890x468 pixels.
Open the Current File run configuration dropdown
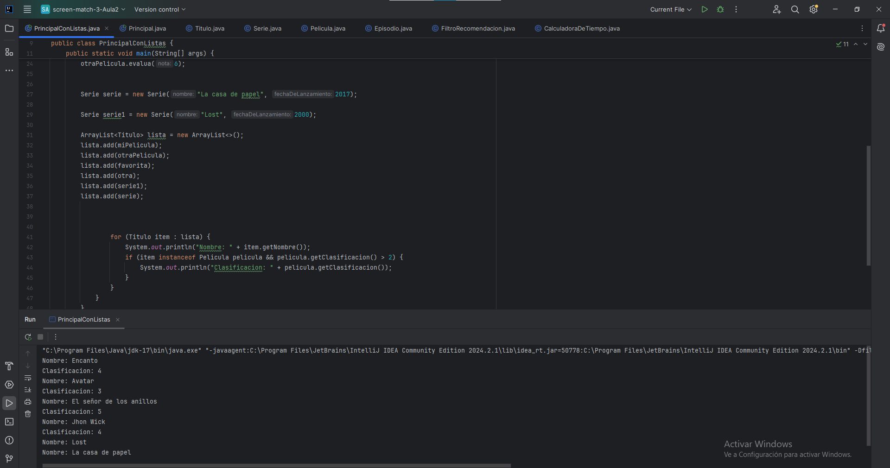(x=671, y=9)
